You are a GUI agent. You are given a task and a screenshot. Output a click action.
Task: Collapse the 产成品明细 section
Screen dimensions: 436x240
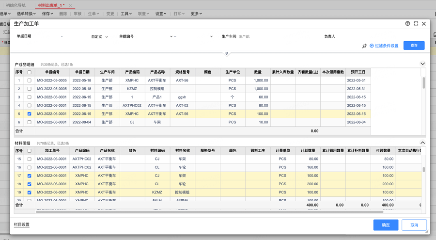pos(422,64)
